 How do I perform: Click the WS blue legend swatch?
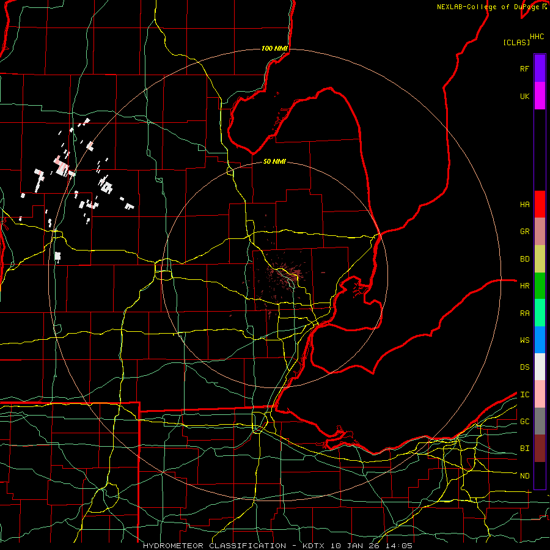(540, 340)
